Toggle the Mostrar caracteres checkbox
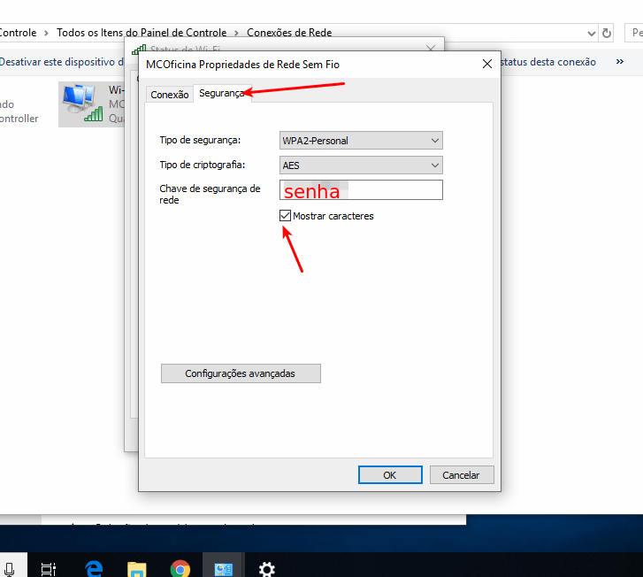Viewport: 643px width, 577px height. click(x=286, y=216)
